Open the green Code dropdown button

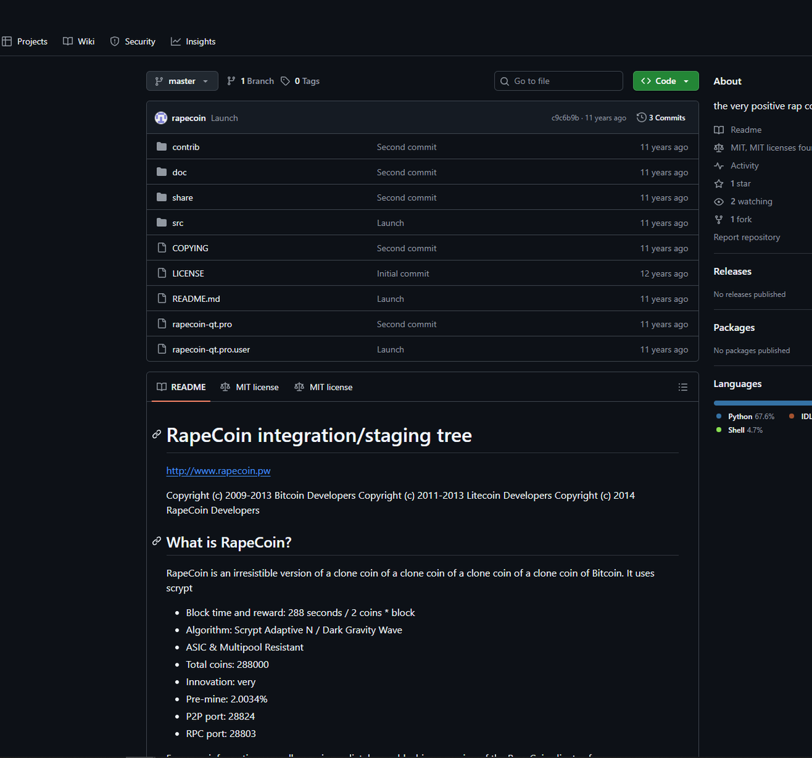coord(666,81)
